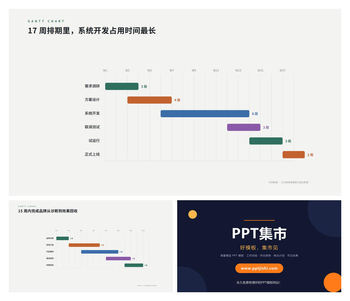The image size is (350, 301).
Task: Click the PPT集市 logo text
Action: click(259, 234)
